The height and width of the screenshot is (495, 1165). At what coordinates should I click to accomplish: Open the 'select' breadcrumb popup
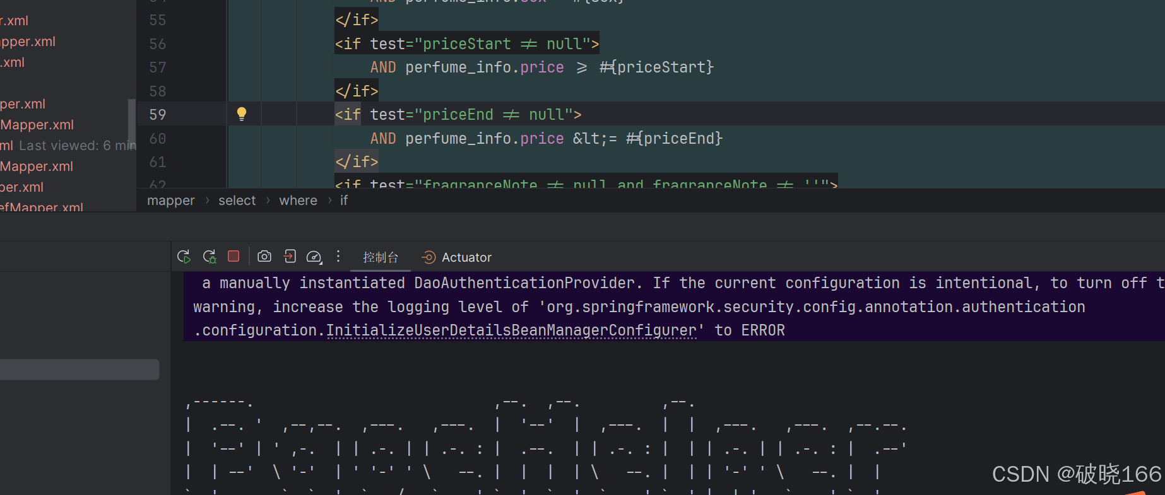pyautogui.click(x=237, y=200)
